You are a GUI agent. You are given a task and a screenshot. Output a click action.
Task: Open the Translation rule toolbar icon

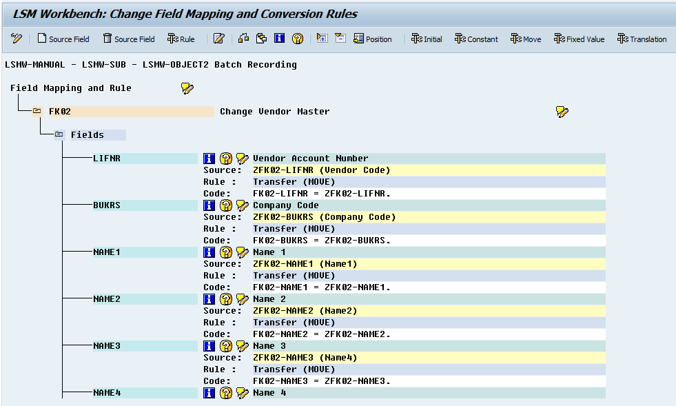[x=642, y=39]
